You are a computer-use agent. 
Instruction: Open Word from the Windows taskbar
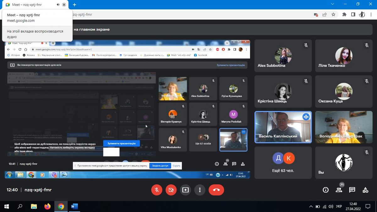(74, 206)
